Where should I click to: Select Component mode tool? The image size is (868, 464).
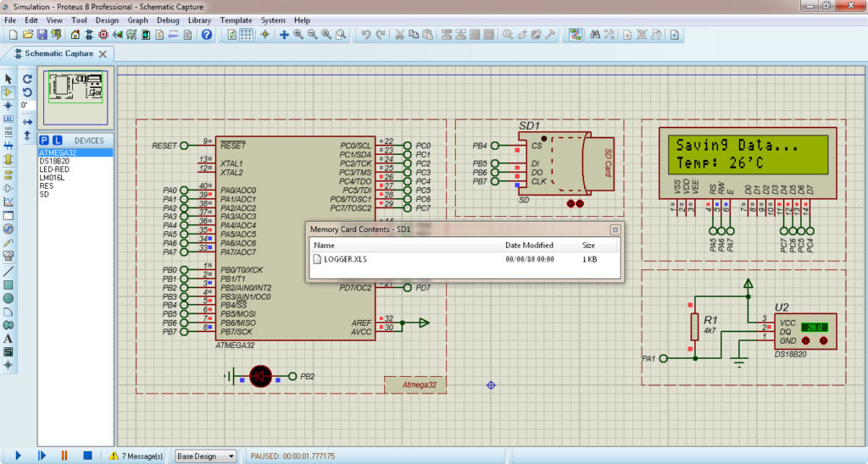tap(8, 91)
